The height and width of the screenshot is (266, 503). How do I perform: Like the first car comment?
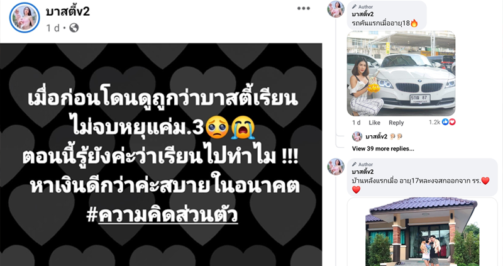(374, 123)
